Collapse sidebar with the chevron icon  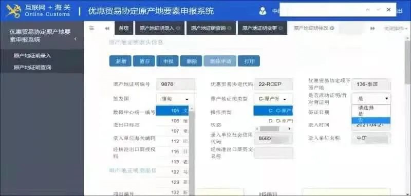point(75,39)
